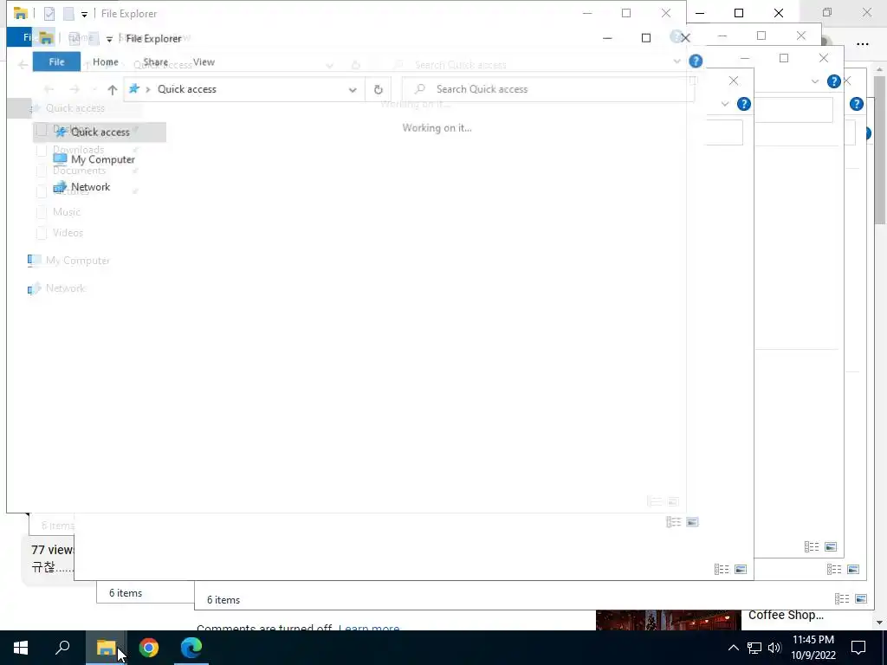Image resolution: width=887 pixels, height=665 pixels.
Task: Click the Quick access star icon in navigation pane
Action: [60, 132]
